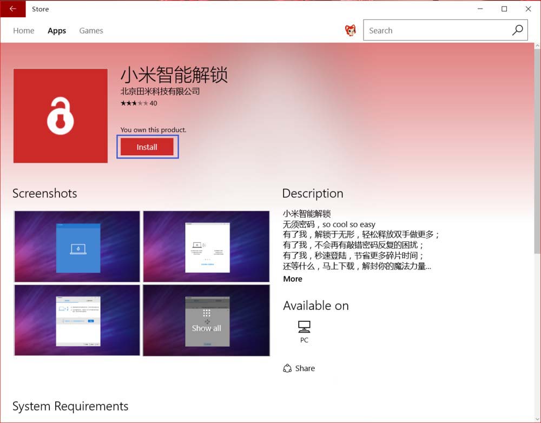Show all screenshots
Viewport: 541px width, 423px height.
[x=206, y=320]
